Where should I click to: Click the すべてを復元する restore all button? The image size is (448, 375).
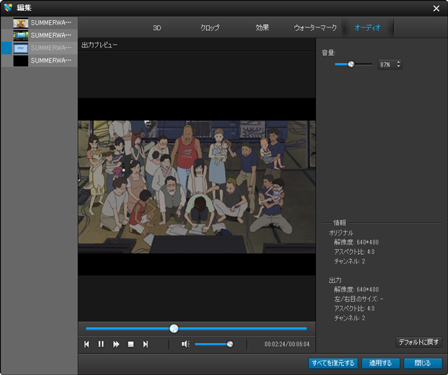point(333,363)
